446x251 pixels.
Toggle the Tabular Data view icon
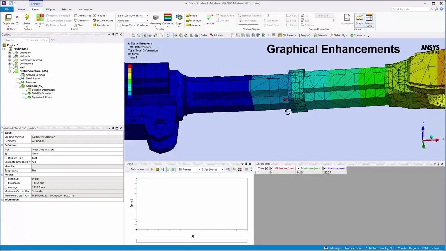click(x=369, y=20)
